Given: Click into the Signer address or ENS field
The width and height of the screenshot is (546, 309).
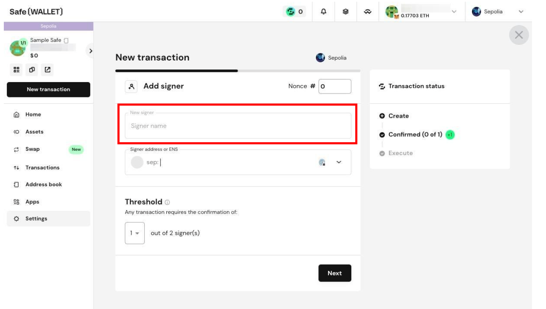Looking at the screenshot, I should (x=238, y=162).
